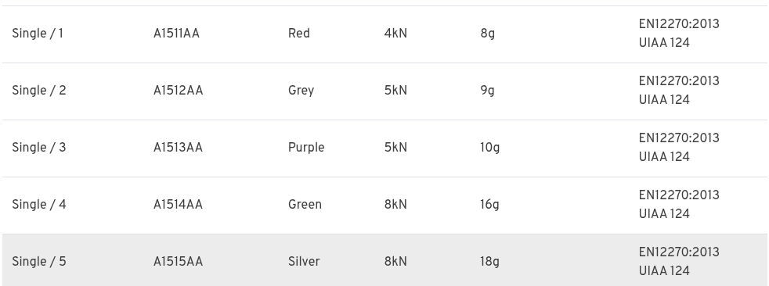Click the 10g weight value
Image resolution: width=769 pixels, height=286 pixels.
pos(490,148)
